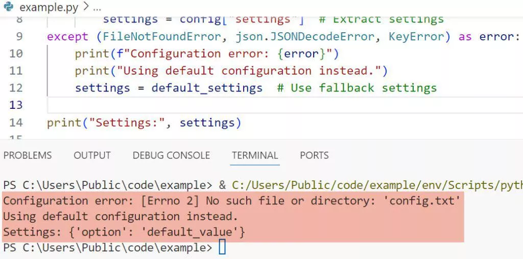Click the "# Use fallback settings" comment

point(356,88)
